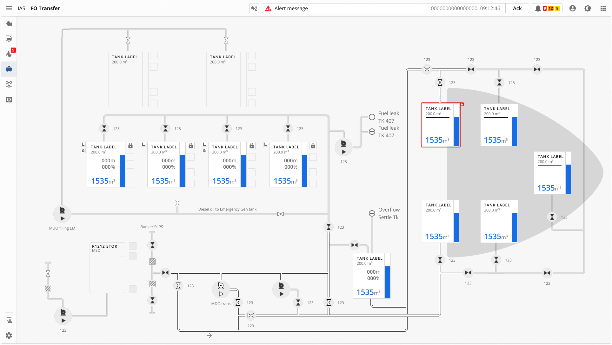The image size is (612, 345).
Task: Click the FO Transfer page title
Action: click(45, 8)
